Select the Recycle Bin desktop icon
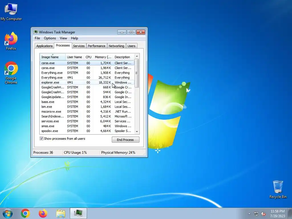This screenshot has height=219, width=292. click(x=278, y=189)
